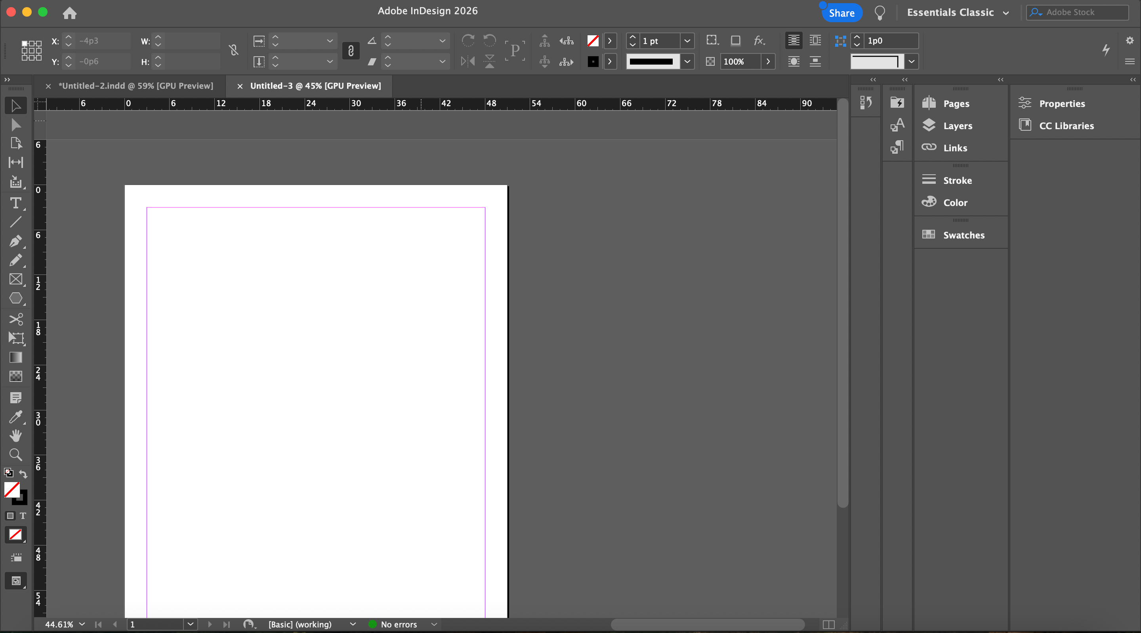Select the Eyedropper tool
This screenshot has height=633, width=1141.
[15, 416]
